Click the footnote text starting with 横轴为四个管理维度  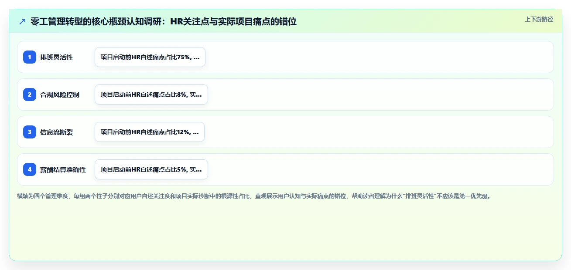point(254,196)
